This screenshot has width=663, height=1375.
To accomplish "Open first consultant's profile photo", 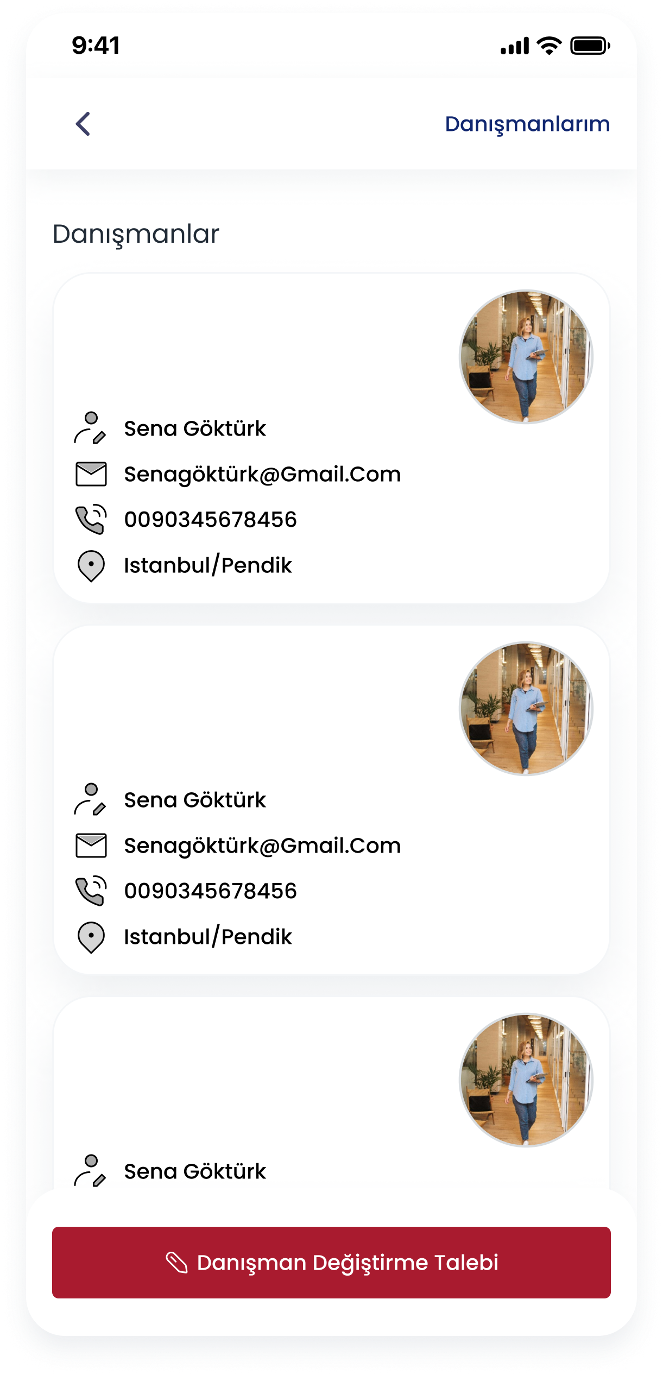I will tap(526, 357).
